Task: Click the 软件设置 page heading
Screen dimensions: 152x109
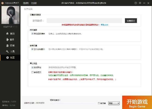Action: [x=28, y=9]
